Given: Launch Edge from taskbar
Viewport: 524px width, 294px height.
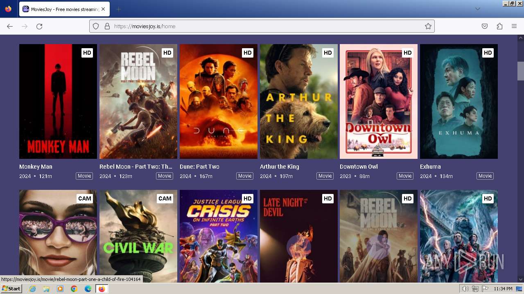Looking at the screenshot, I should click(x=88, y=289).
